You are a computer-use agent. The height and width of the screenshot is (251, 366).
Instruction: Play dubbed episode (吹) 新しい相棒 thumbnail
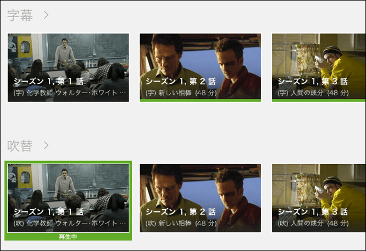(200, 198)
